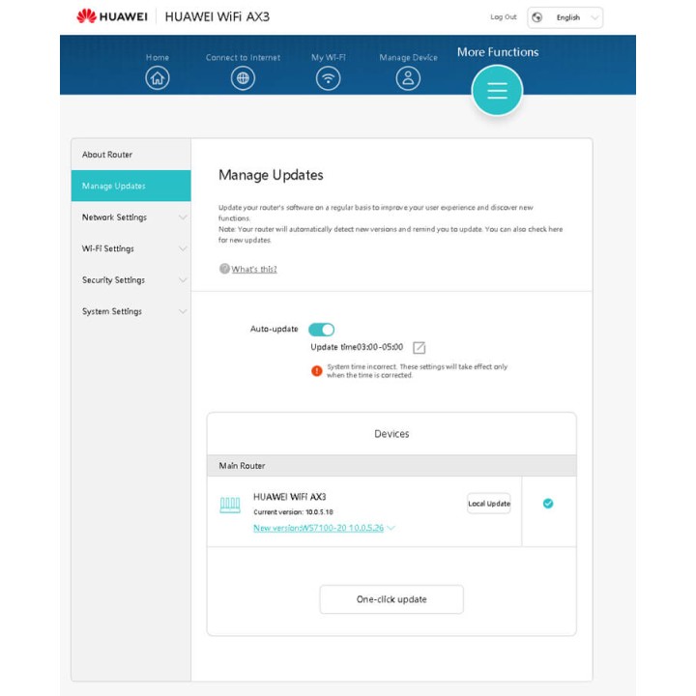Open the New version WS7100-20 10.0.5.26 link
696x696 pixels.
(x=318, y=528)
